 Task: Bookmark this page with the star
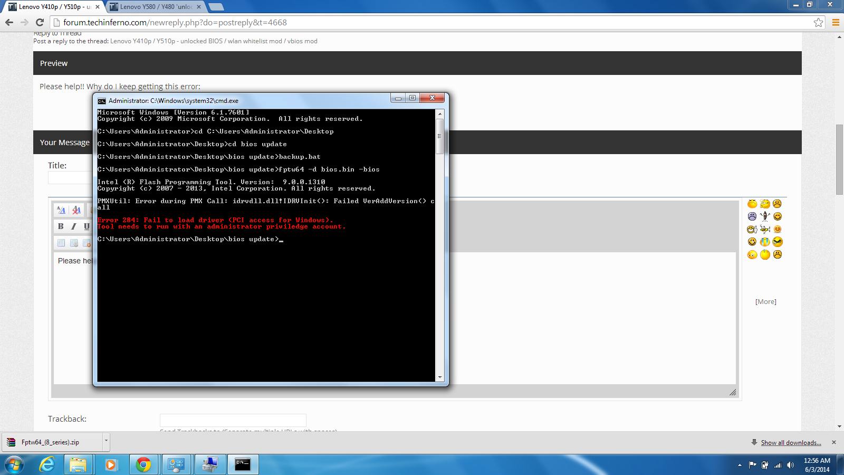coord(818,22)
